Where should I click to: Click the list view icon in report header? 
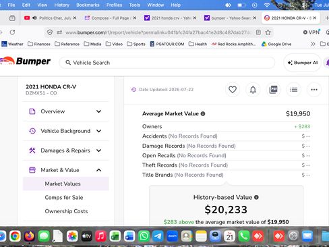pyautogui.click(x=293, y=90)
